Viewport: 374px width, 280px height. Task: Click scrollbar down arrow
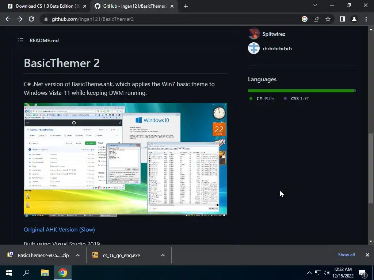371,241
